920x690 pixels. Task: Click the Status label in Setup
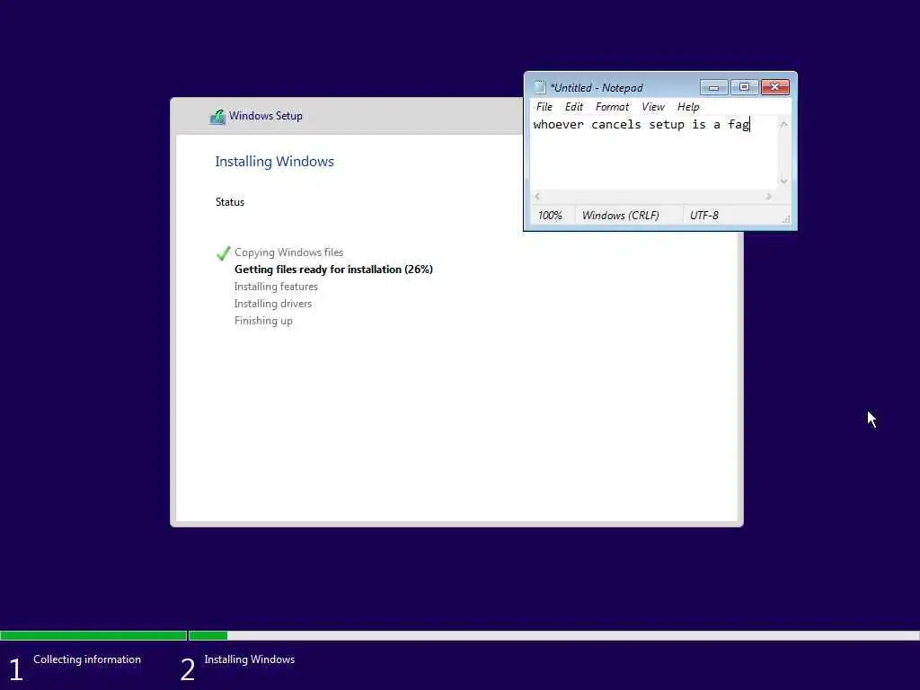(x=229, y=202)
